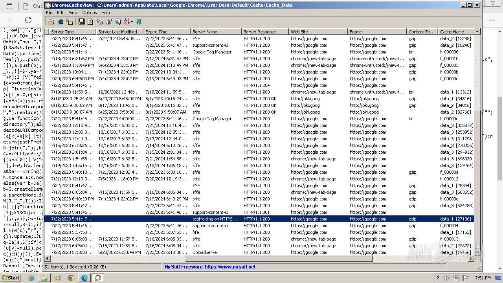The height and width of the screenshot is (283, 503).
Task: Click the Windows Start button
Action: tap(11, 277)
